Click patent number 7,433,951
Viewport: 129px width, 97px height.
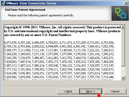[x=108, y=58]
